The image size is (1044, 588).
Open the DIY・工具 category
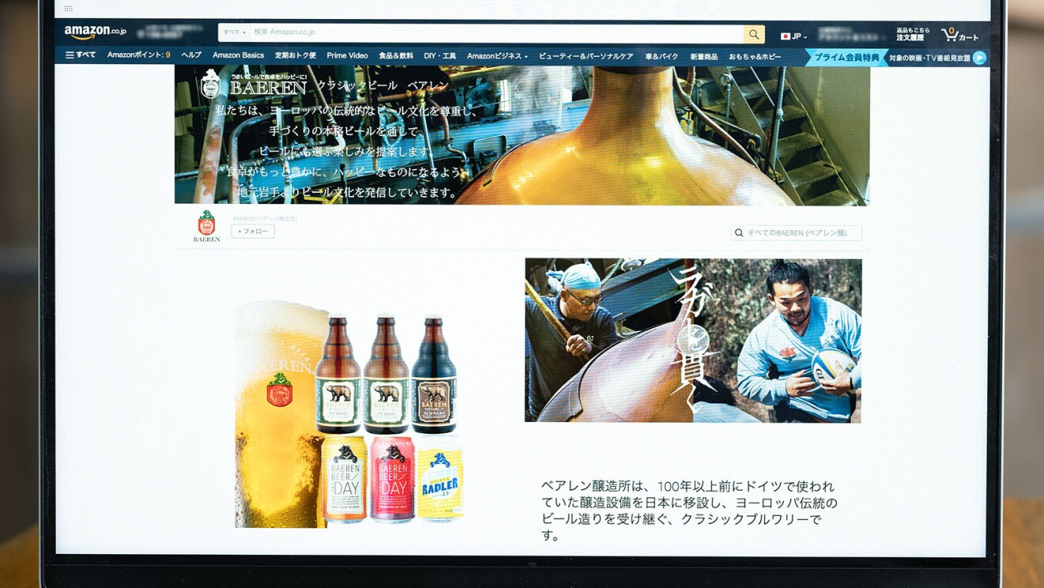click(440, 55)
